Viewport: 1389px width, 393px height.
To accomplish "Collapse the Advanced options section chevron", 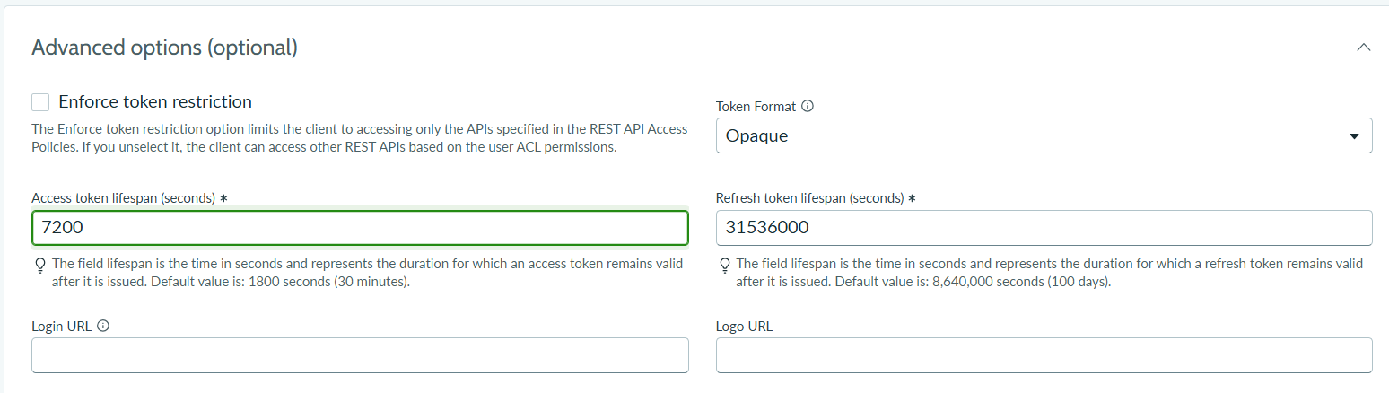I will (x=1364, y=48).
